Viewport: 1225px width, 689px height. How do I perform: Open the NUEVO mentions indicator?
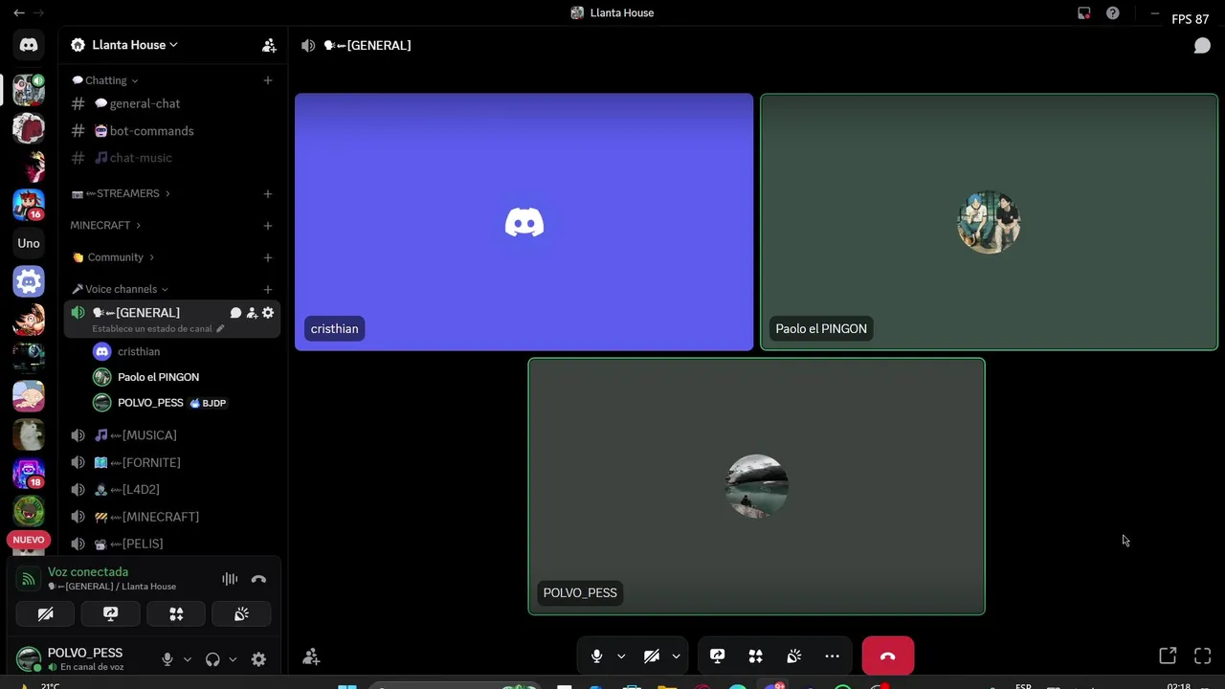pyautogui.click(x=29, y=540)
